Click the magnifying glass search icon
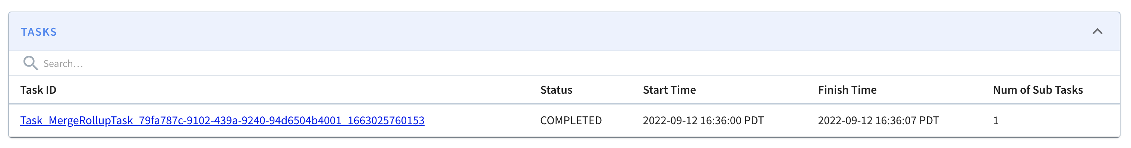Image resolution: width=1131 pixels, height=148 pixels. point(30,64)
